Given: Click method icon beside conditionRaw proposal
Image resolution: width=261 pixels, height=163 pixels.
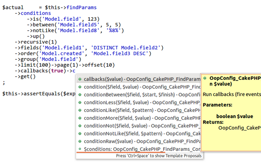Looking at the screenshot, I should click(x=80, y=141).
